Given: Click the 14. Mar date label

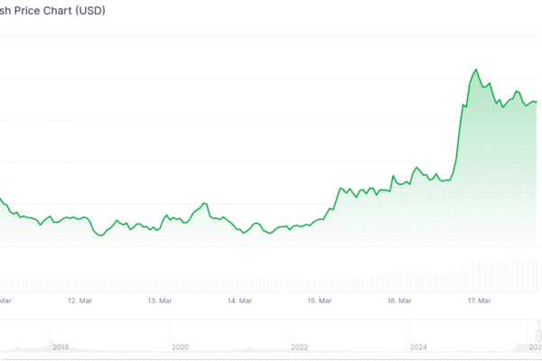Looking at the screenshot, I should [239, 301].
